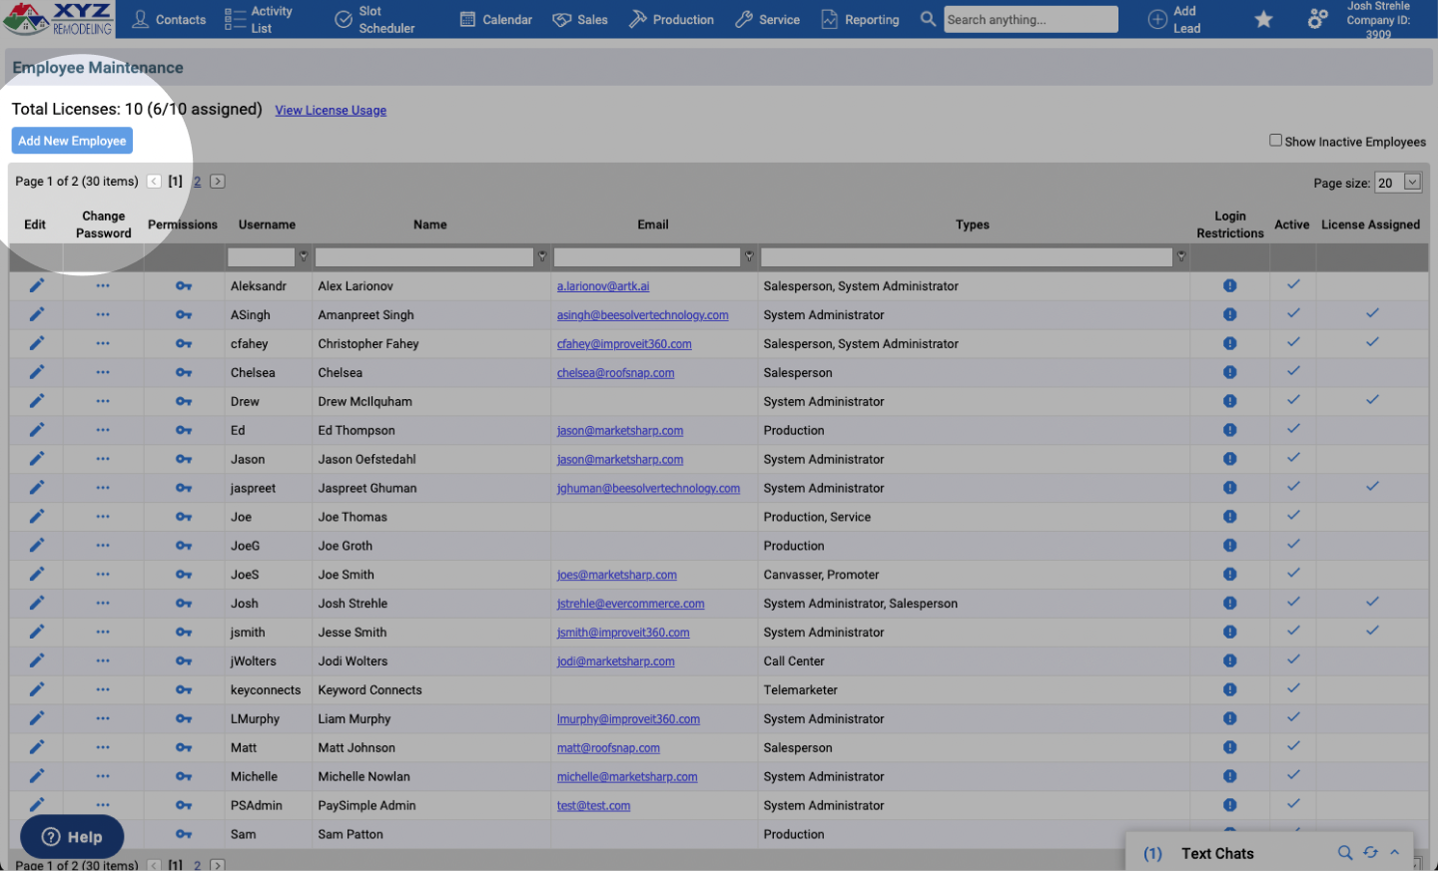The image size is (1438, 871).
Task: Expand the Text Chats panel
Action: click(x=1395, y=853)
